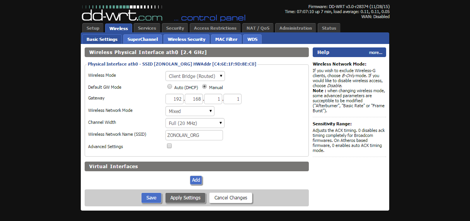Select Manual default gateway mode
This screenshot has height=221, width=470.
[x=204, y=87]
